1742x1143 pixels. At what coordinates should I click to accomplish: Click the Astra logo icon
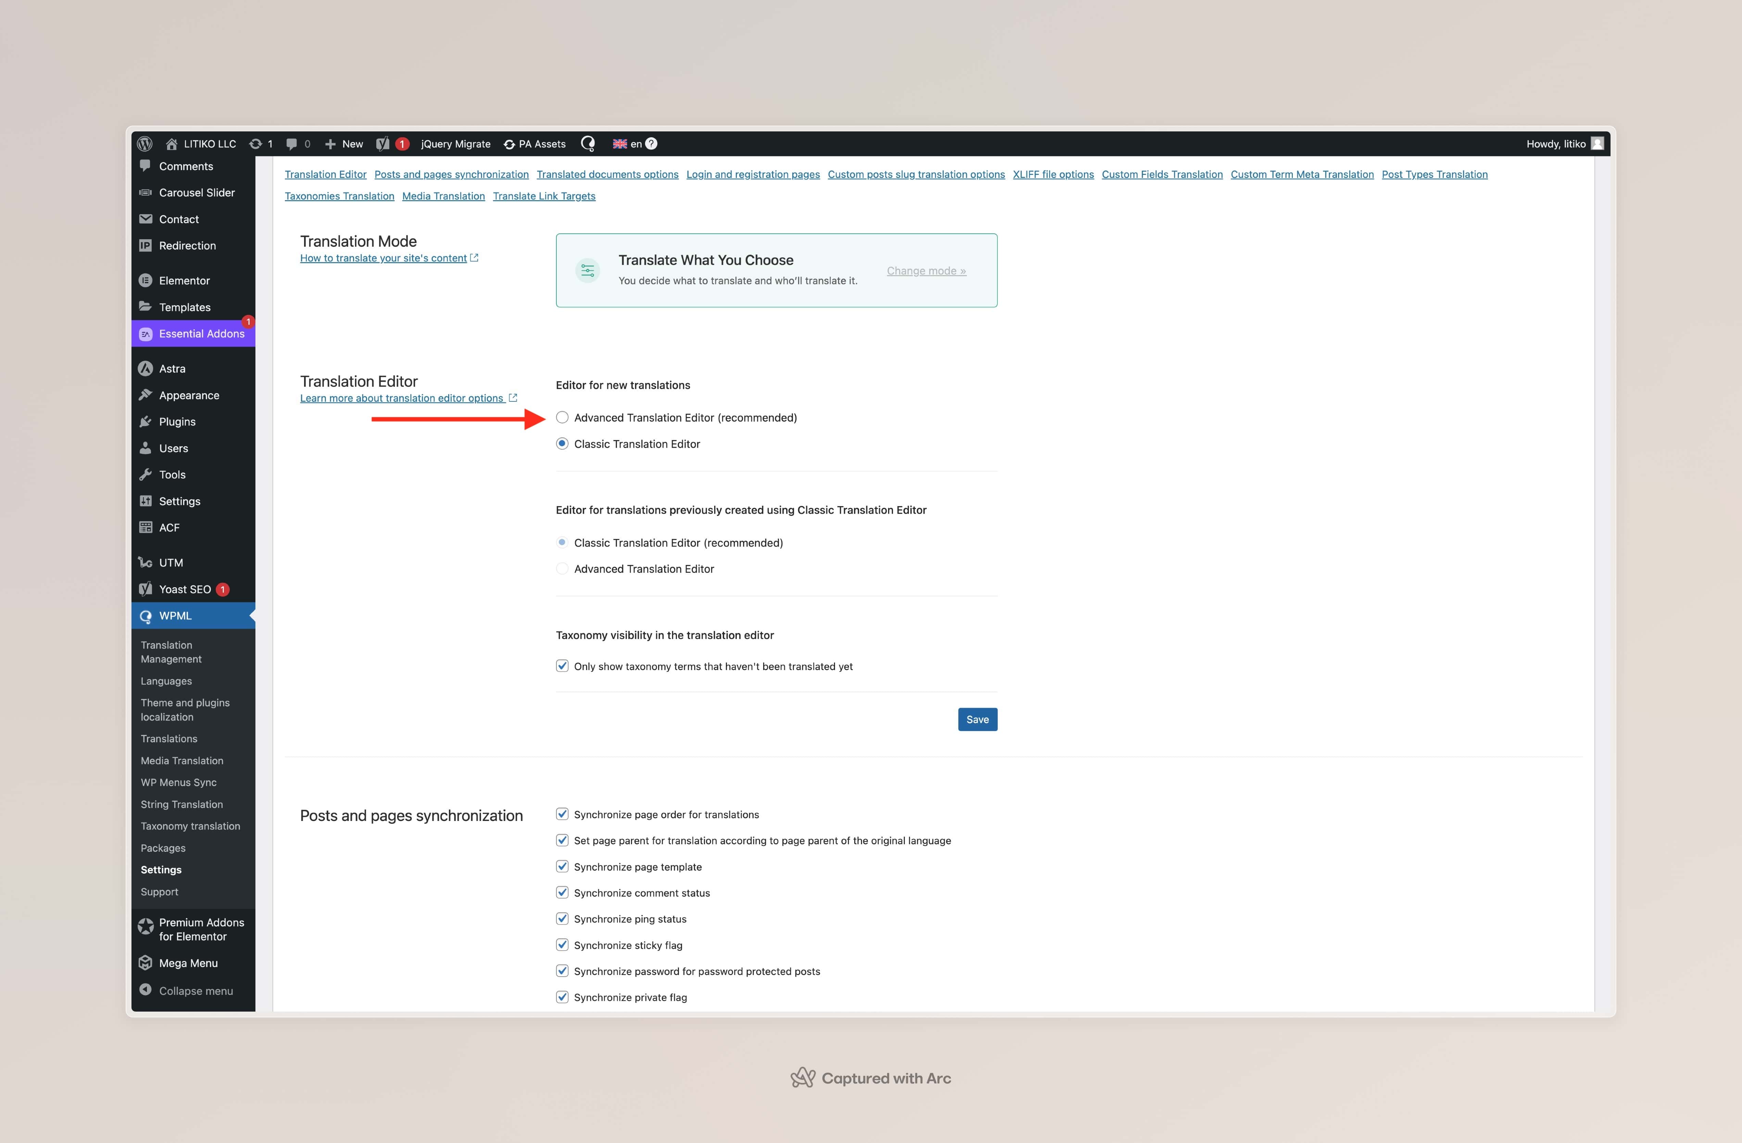[146, 369]
